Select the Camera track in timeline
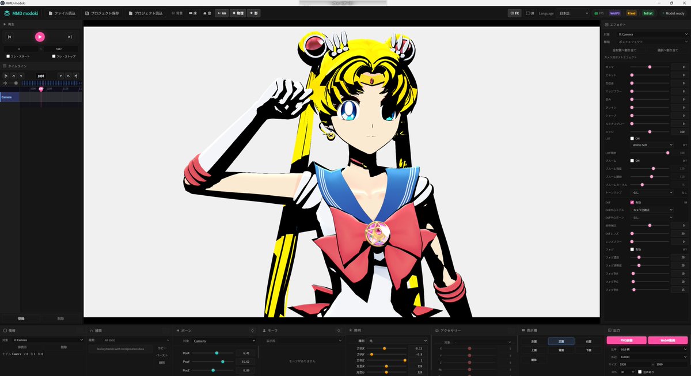This screenshot has height=376, width=691. point(10,97)
